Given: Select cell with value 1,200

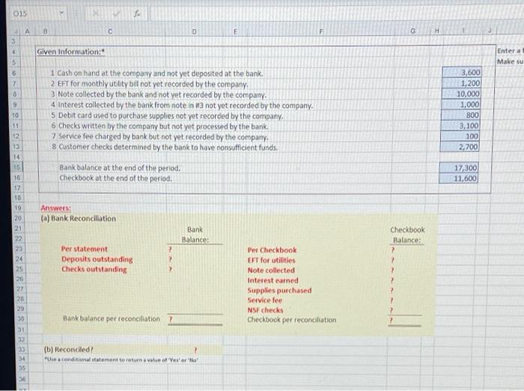Looking at the screenshot, I should click(x=462, y=83).
